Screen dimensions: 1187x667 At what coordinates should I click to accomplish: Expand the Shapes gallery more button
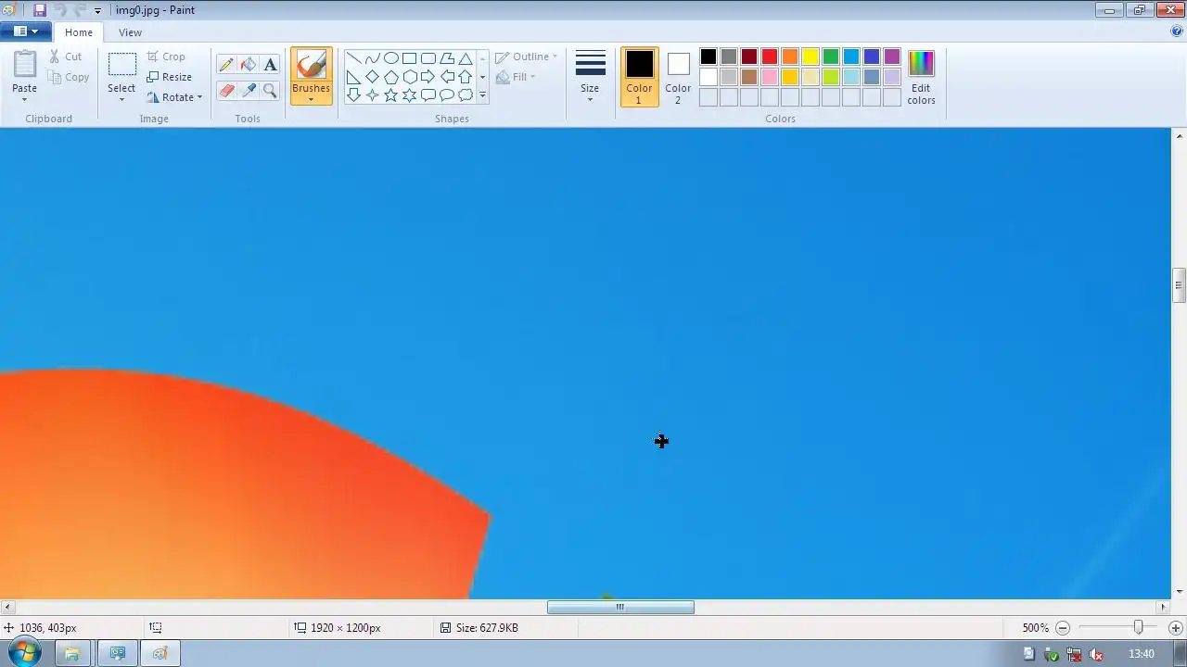click(x=482, y=94)
